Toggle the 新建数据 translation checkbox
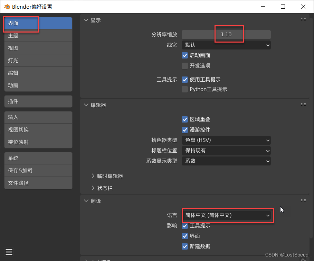The width and height of the screenshot is (314, 261). point(185,246)
